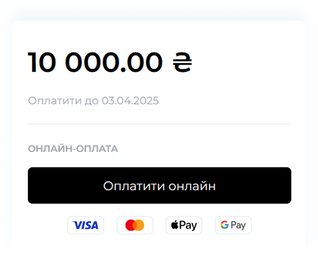Click the leading 10 digits of the amount
The width and height of the screenshot is (318, 259).
[x=42, y=62]
